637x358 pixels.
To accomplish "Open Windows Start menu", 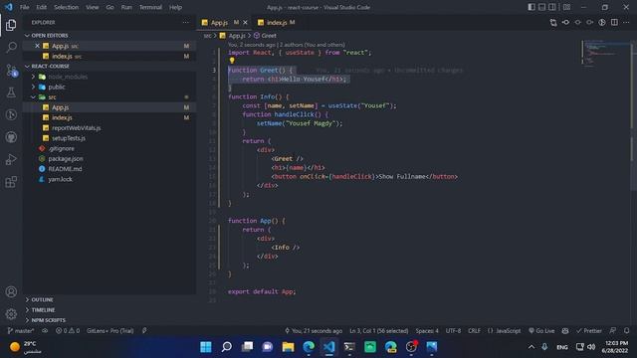I will point(206,347).
